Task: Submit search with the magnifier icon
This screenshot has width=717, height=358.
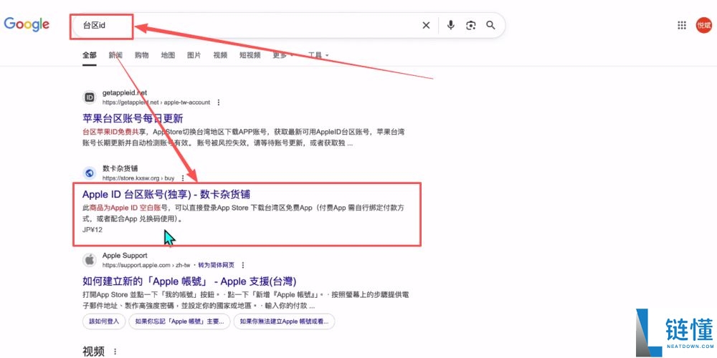Action: (x=490, y=25)
